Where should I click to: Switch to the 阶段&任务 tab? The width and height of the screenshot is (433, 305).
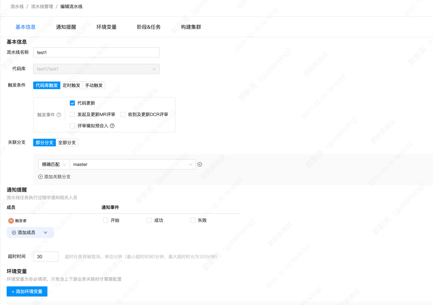pos(148,27)
